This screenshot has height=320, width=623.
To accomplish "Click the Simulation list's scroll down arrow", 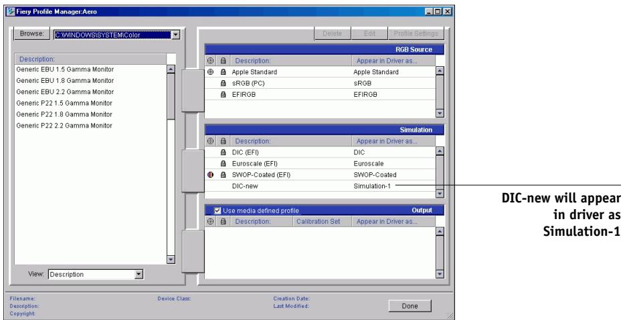I will click(440, 194).
